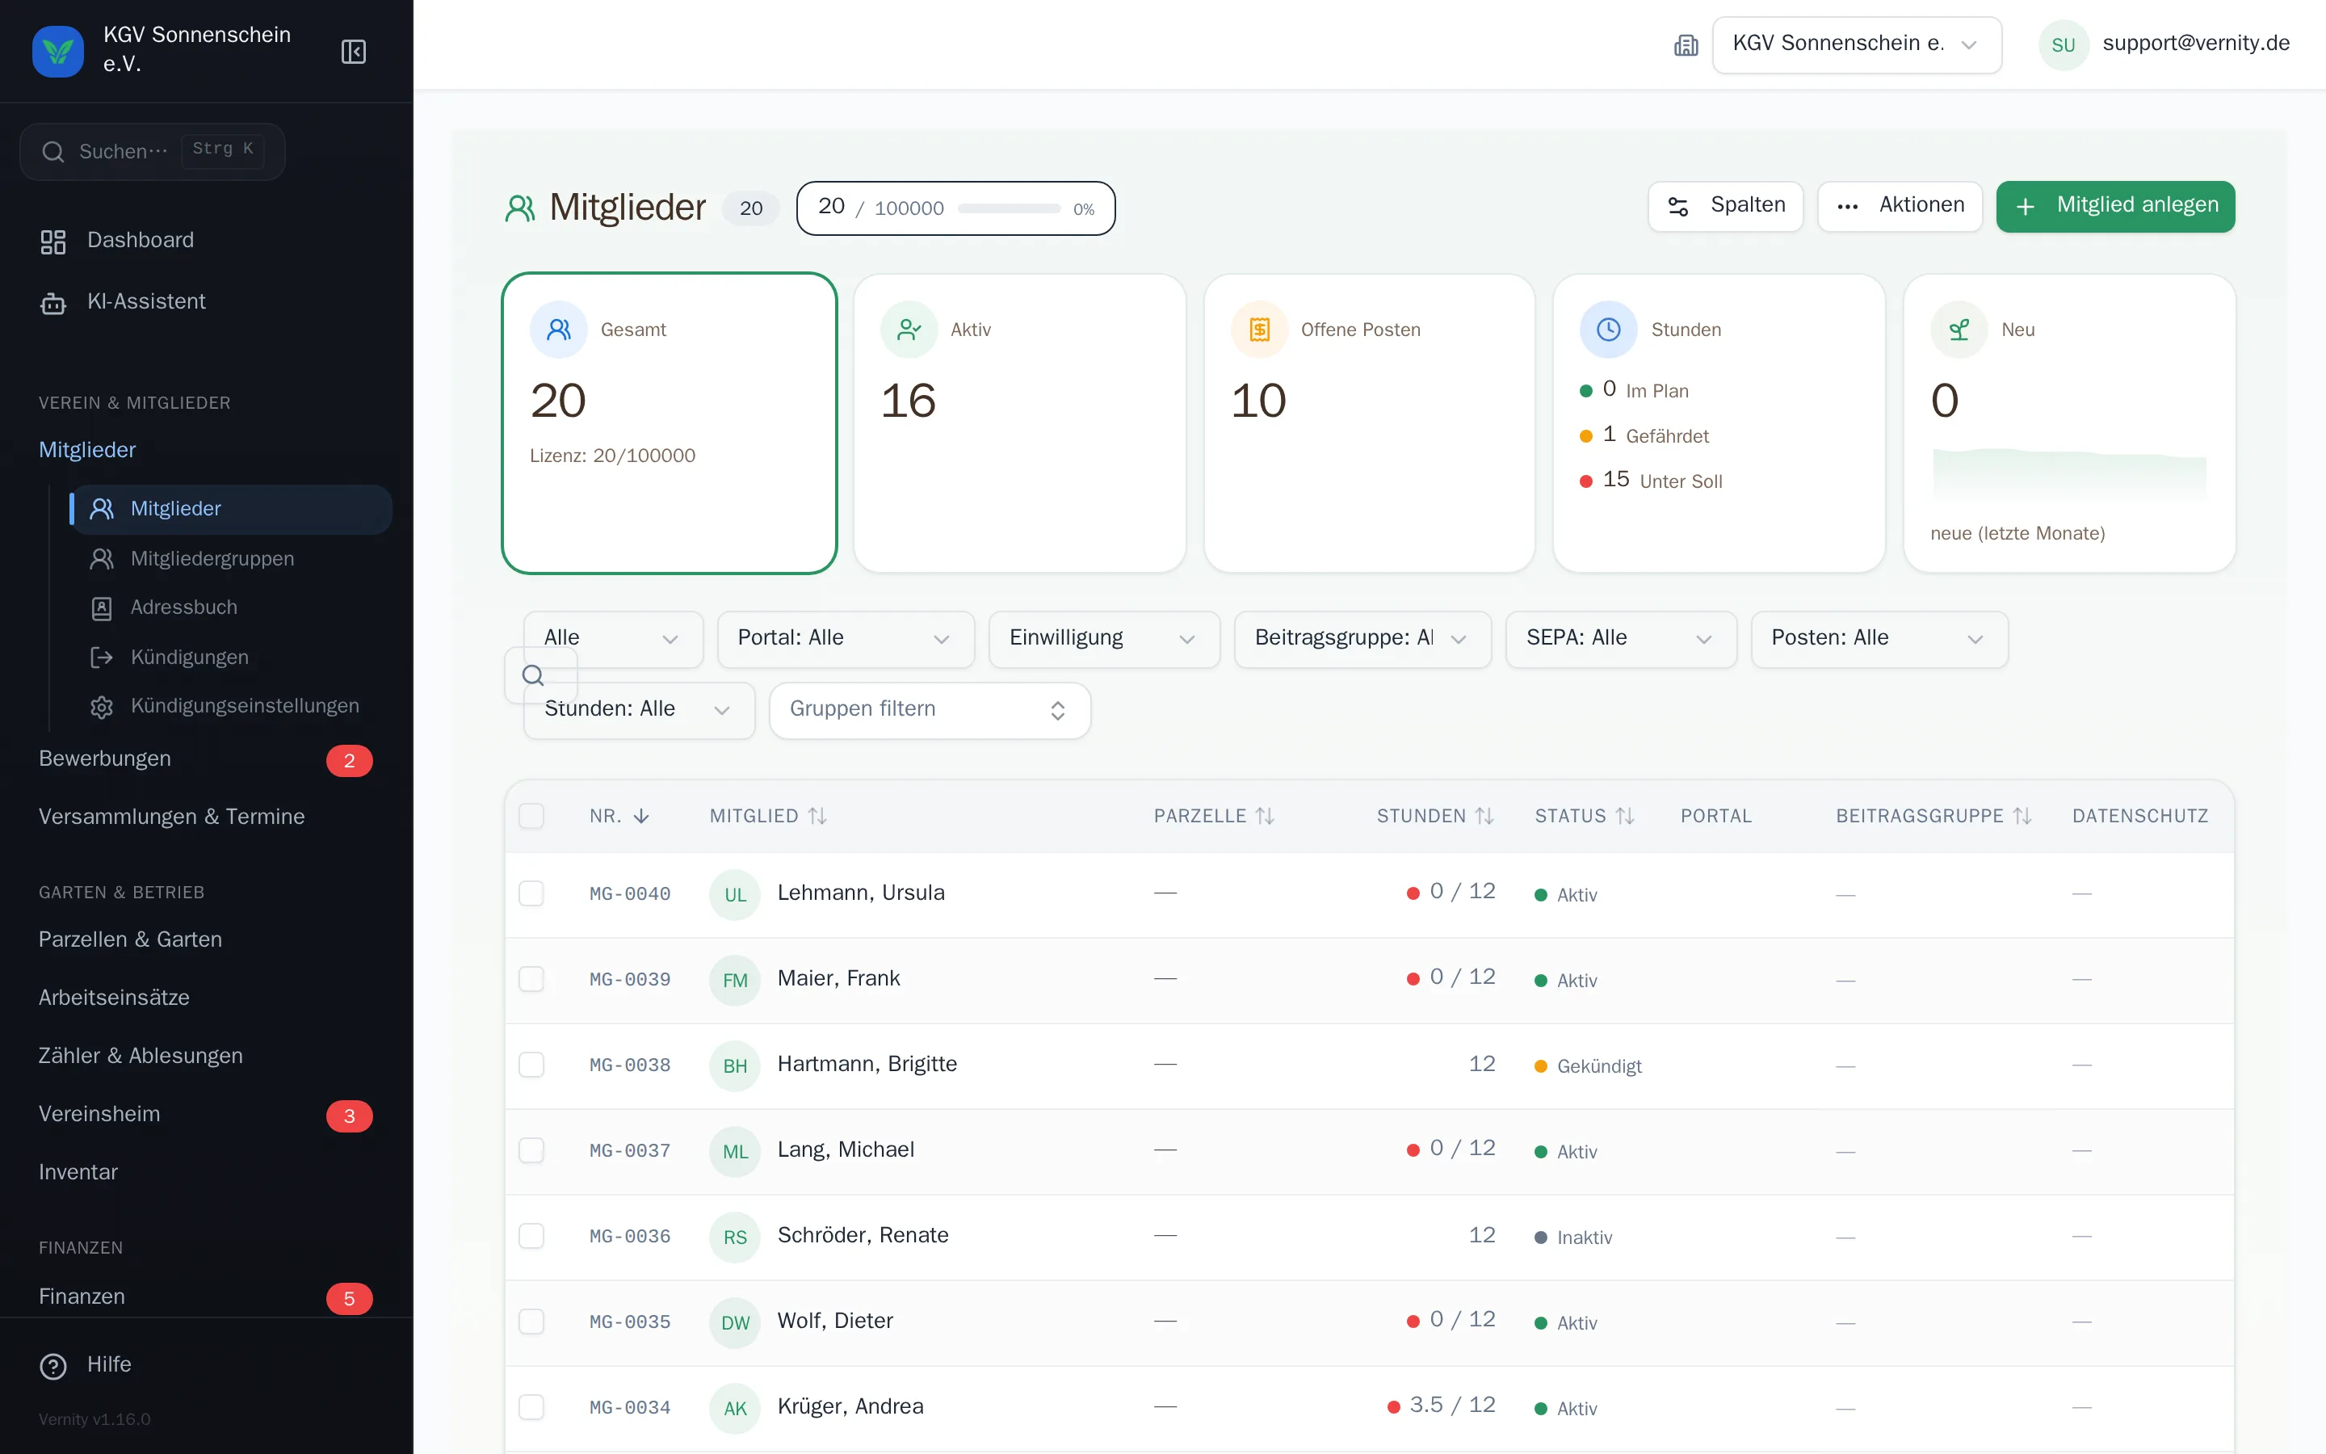Click the Vernity leaf logo
This screenshot has width=2326, height=1454.
click(57, 51)
